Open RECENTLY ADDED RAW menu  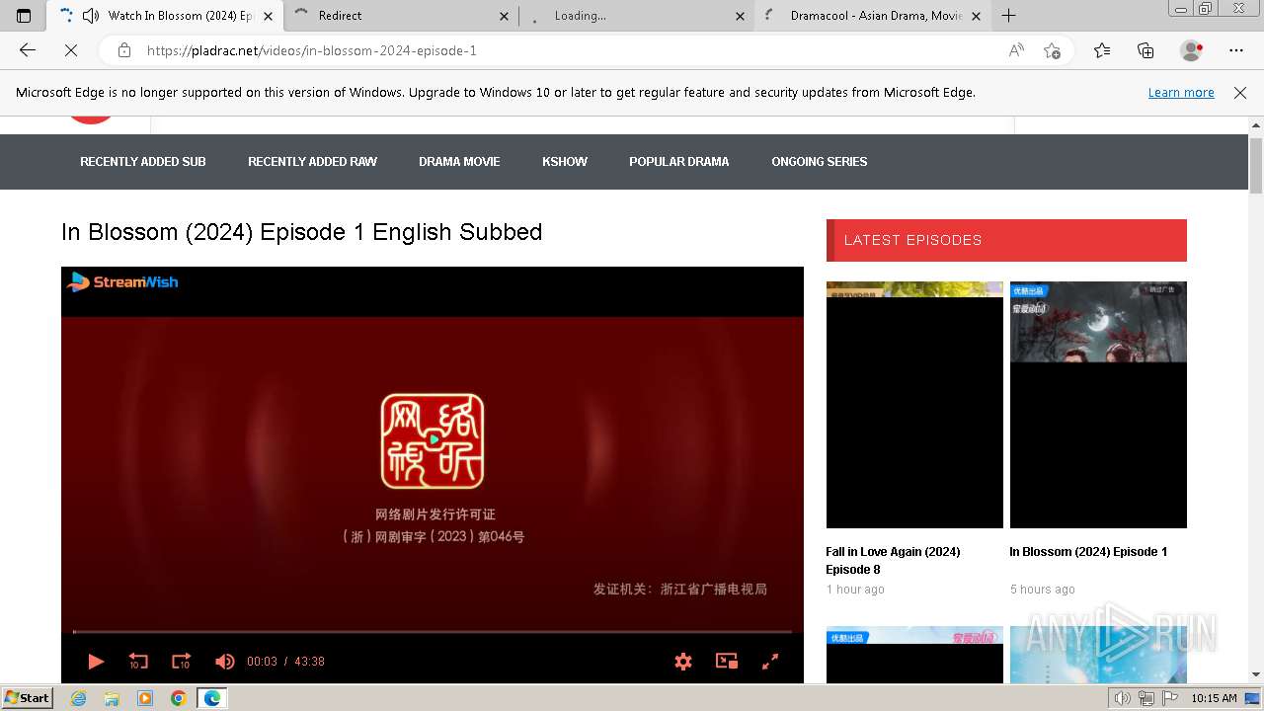coord(312,162)
